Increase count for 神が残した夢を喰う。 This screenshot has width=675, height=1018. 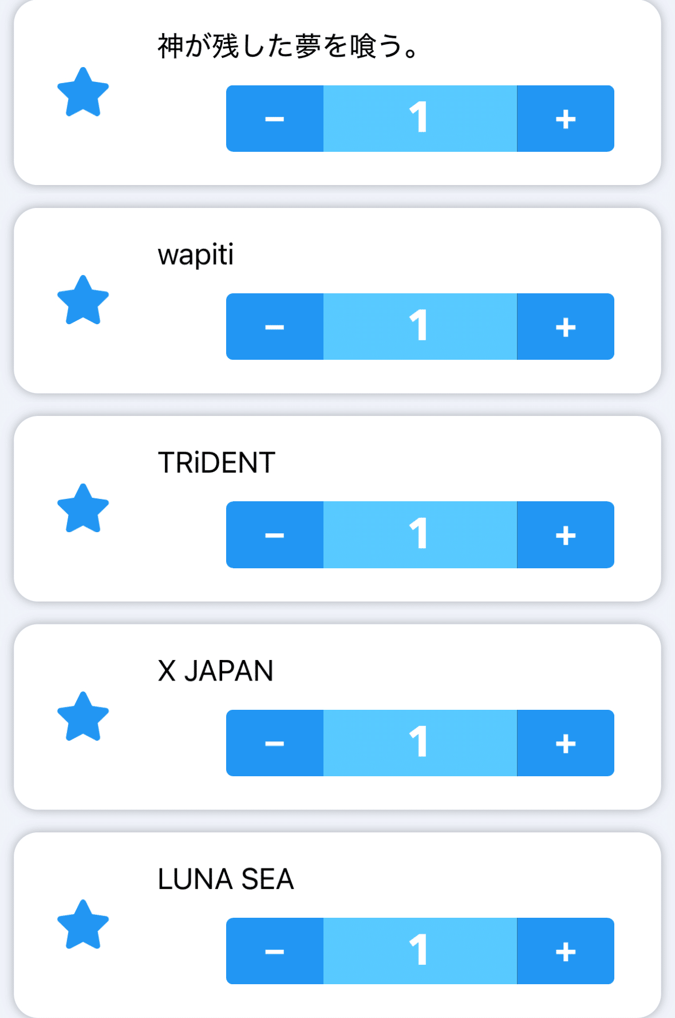point(565,119)
